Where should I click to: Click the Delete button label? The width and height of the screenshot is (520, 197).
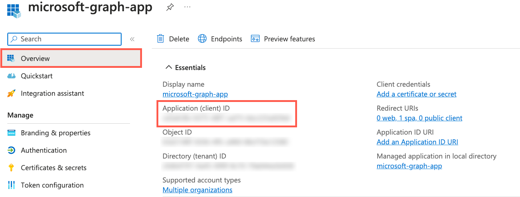179,39
